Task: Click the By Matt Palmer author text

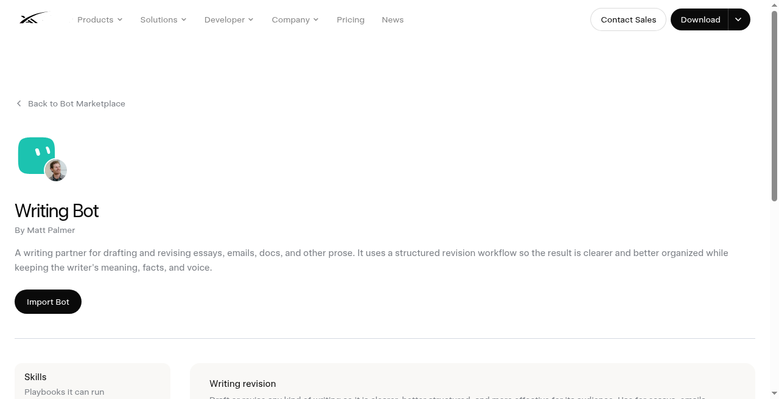Action: click(45, 230)
